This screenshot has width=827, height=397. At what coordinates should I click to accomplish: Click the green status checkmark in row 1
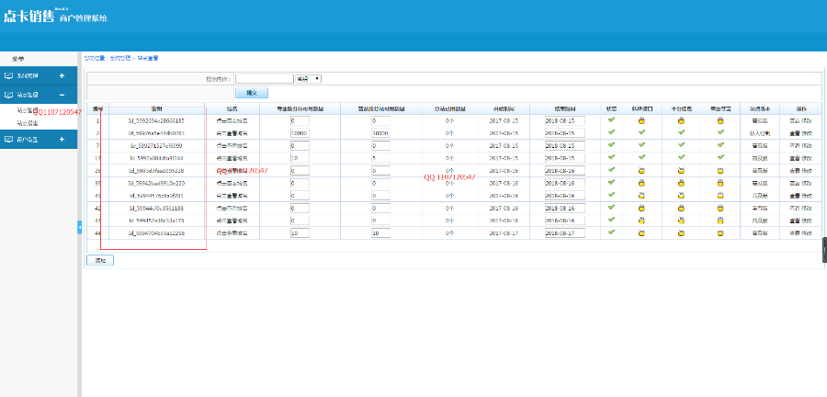tap(611, 119)
